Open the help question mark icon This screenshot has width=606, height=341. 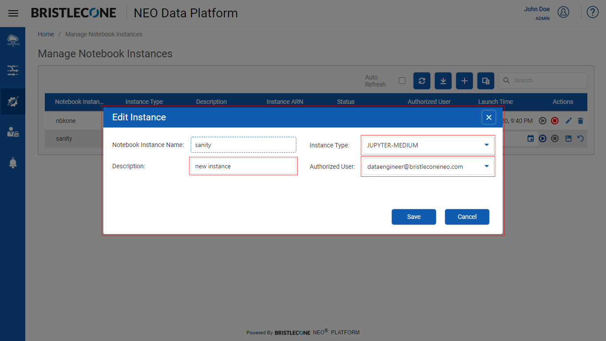click(x=593, y=12)
